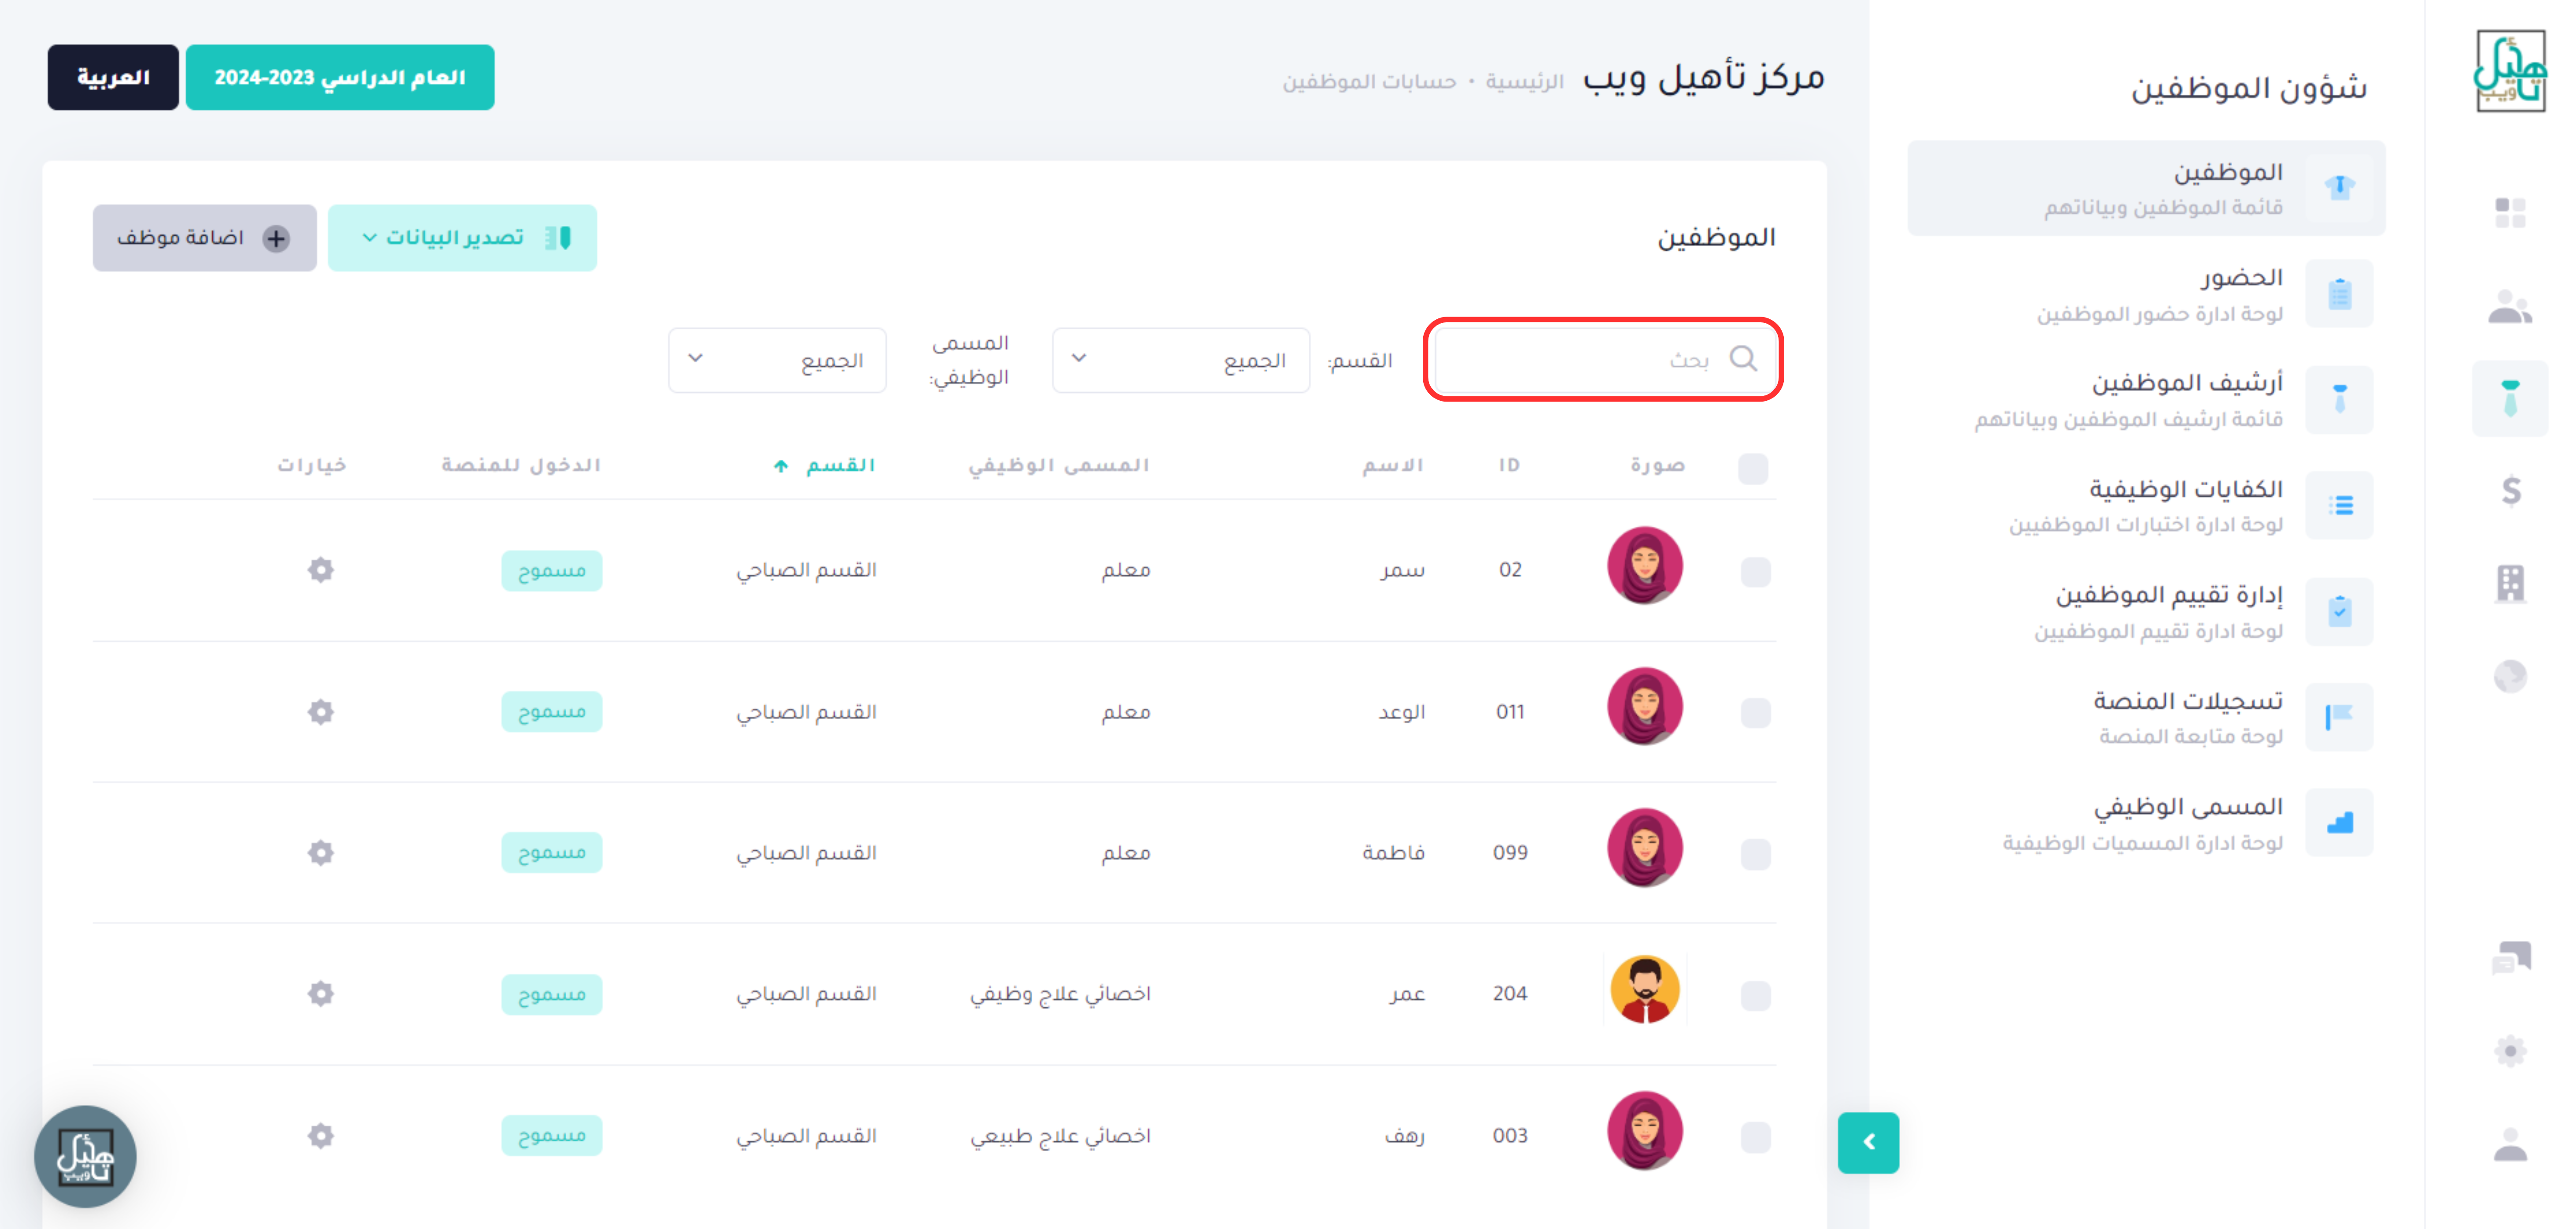2576x1229 pixels.
Task: Open the تصدير البيانات export dropdown
Action: 462,238
